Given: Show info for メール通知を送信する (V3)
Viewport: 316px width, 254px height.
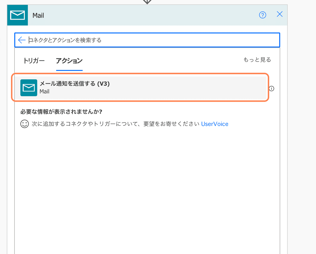Looking at the screenshot, I should coord(271,89).
